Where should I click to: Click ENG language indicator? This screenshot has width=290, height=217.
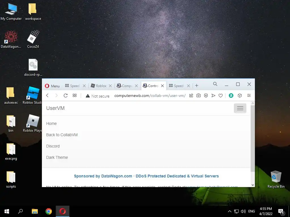point(251,211)
